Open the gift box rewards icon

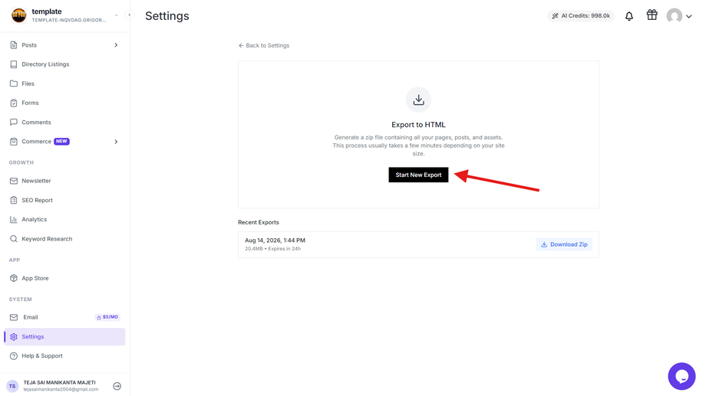click(652, 15)
